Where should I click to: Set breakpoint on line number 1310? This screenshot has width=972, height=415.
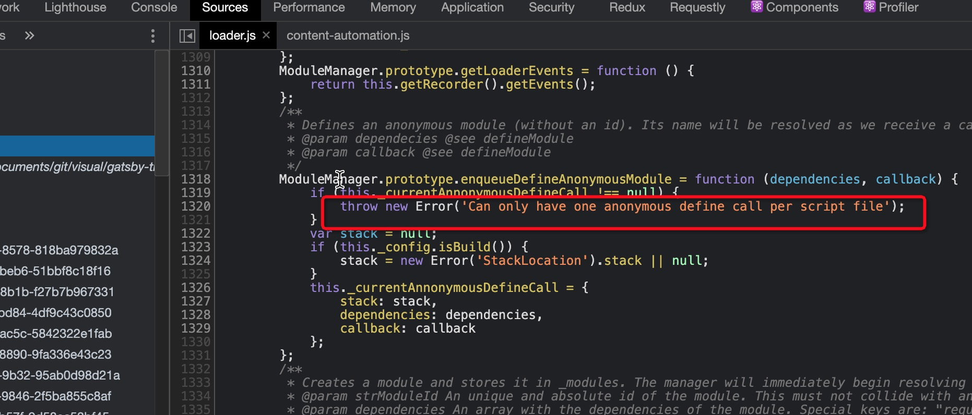(x=196, y=70)
